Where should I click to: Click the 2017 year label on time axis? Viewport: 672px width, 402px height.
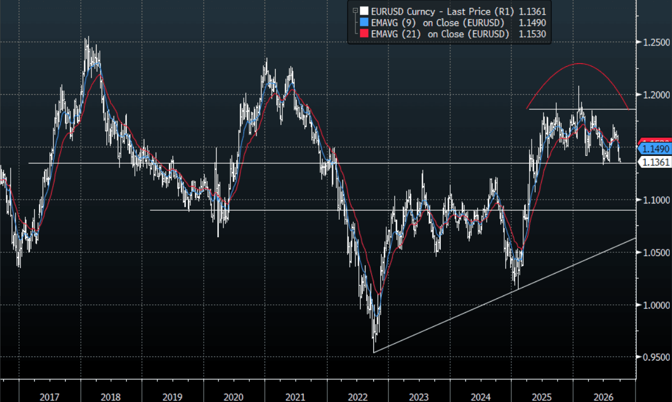(x=49, y=397)
